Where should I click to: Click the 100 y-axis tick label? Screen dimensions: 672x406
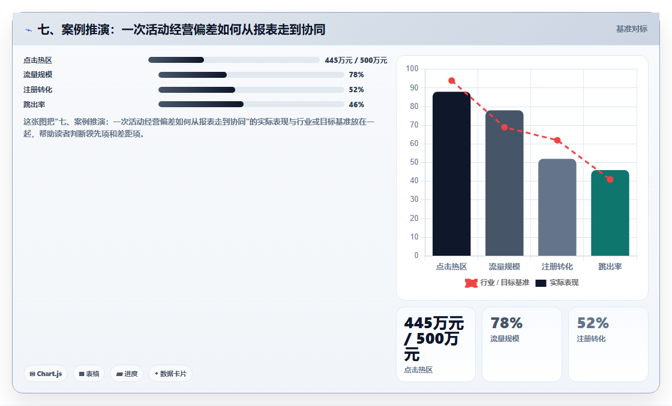(x=412, y=68)
